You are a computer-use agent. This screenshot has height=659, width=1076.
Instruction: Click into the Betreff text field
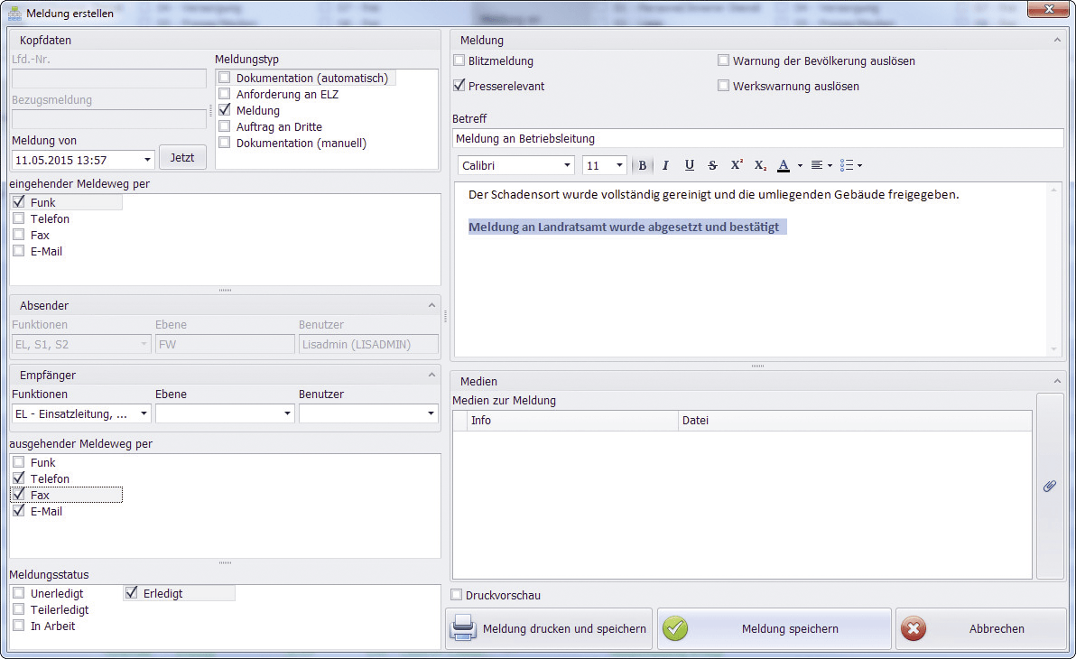pyautogui.click(x=758, y=139)
